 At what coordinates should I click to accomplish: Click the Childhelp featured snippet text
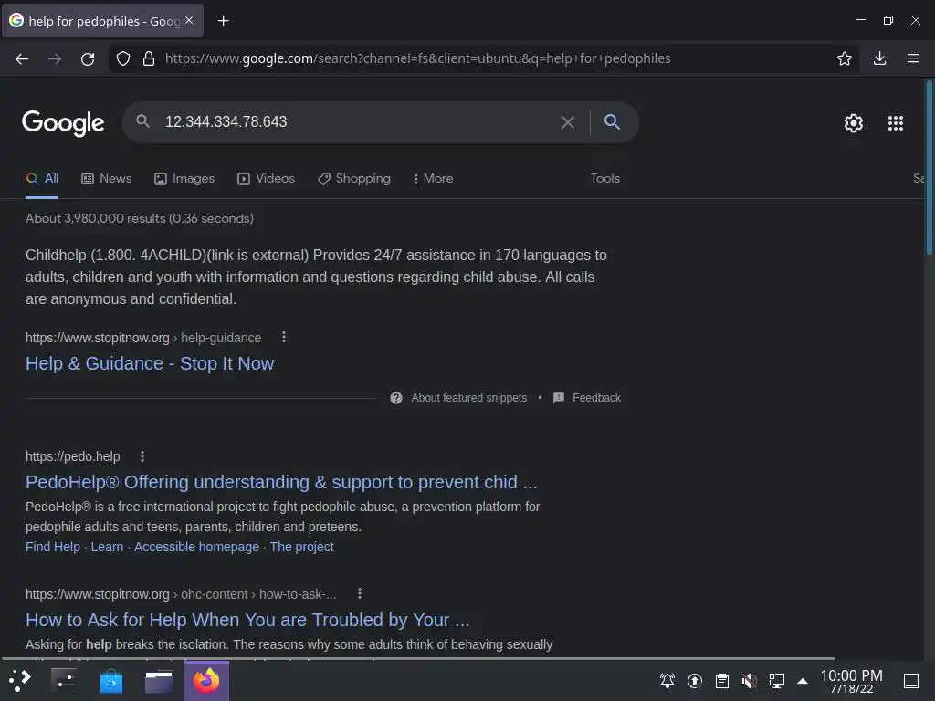316,277
